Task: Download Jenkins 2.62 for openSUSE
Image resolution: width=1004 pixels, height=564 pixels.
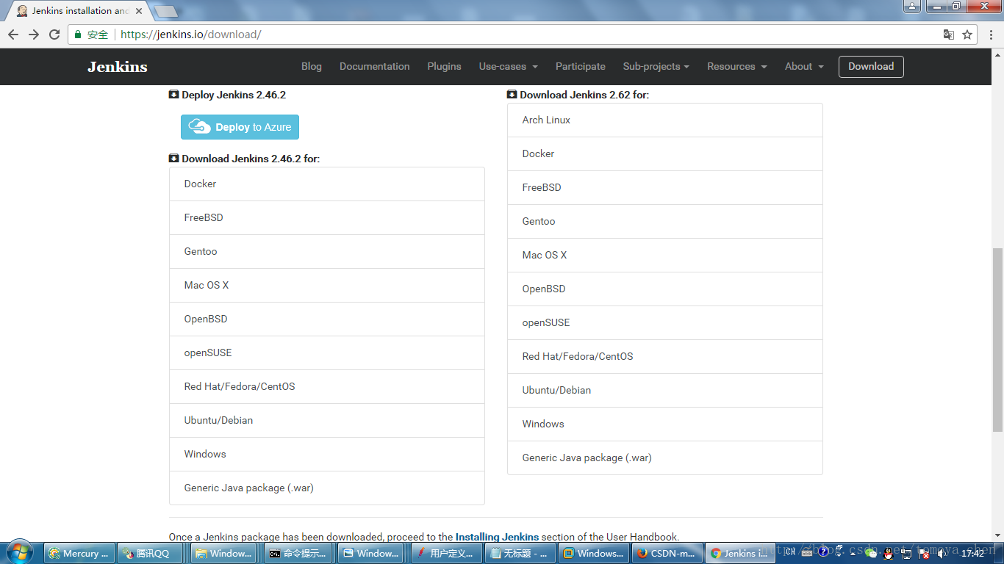Action: click(x=665, y=323)
